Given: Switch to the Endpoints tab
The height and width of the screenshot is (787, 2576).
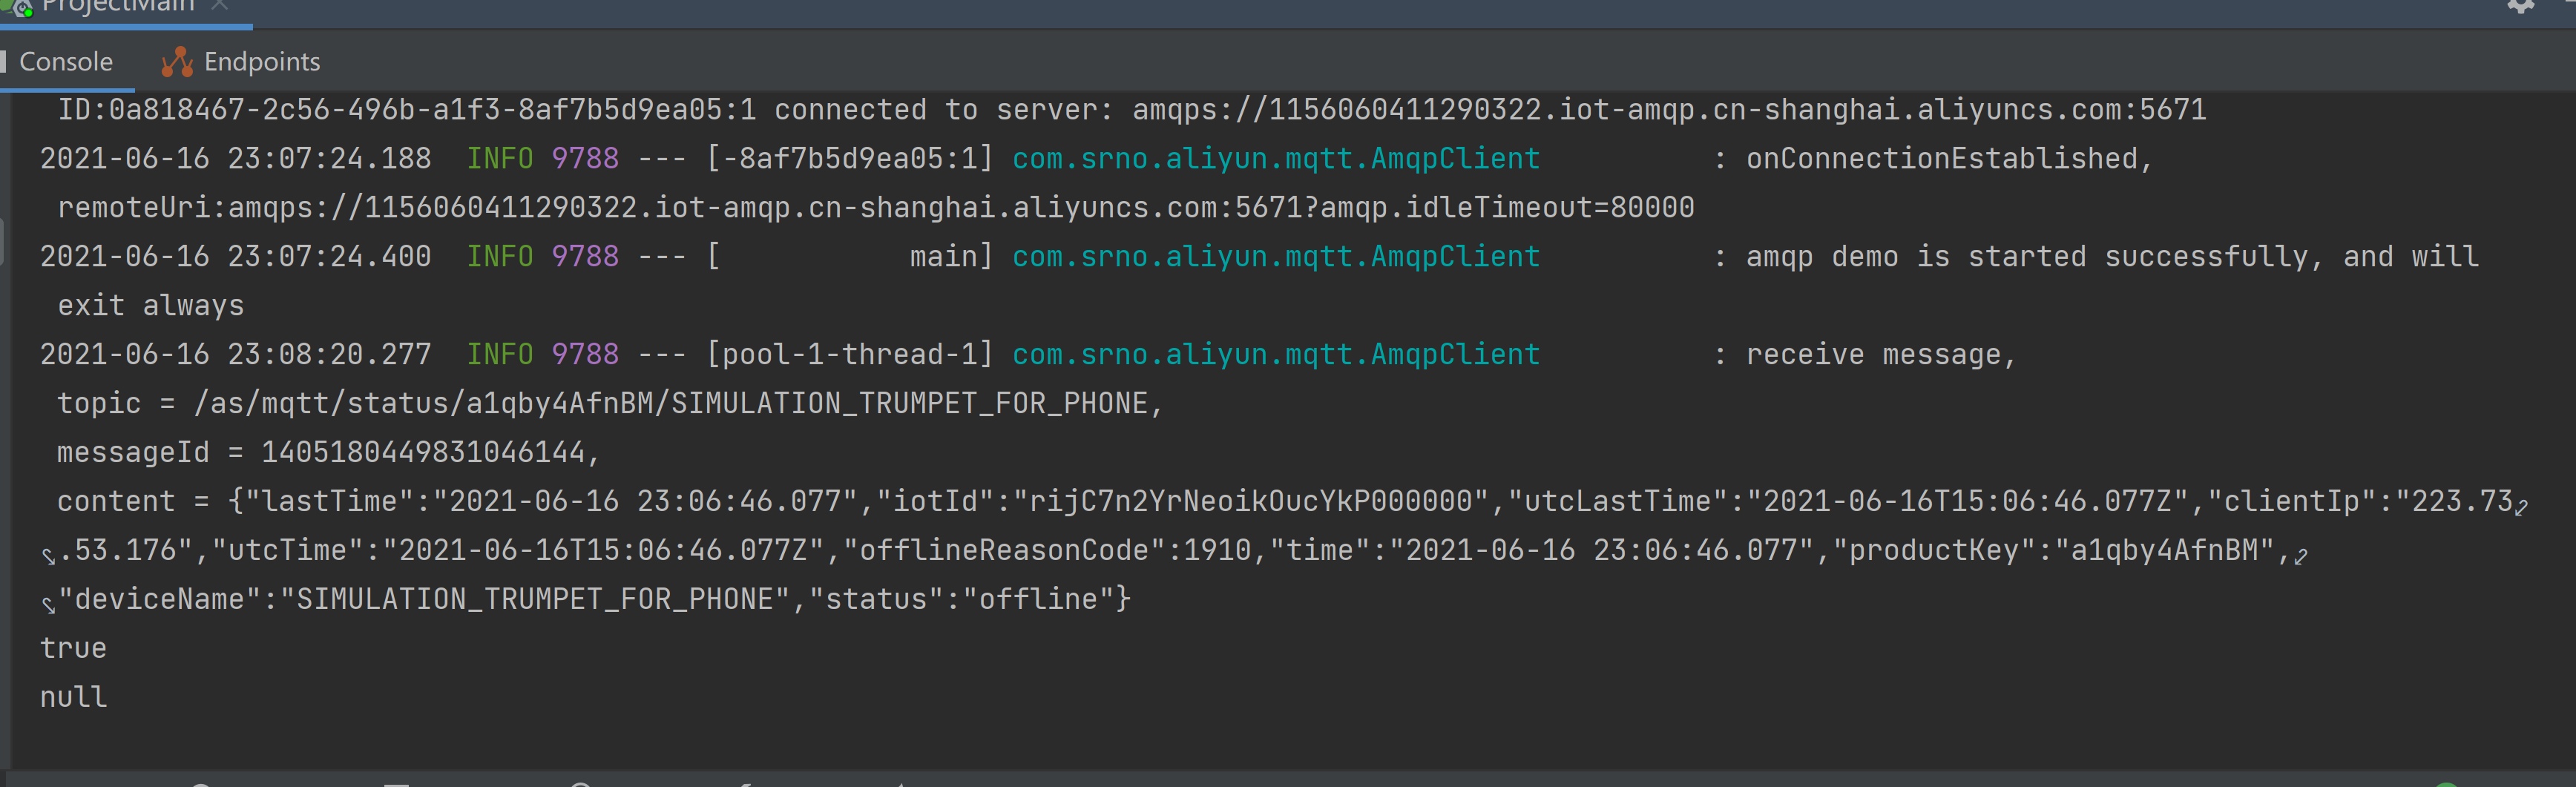Looking at the screenshot, I should (x=261, y=62).
